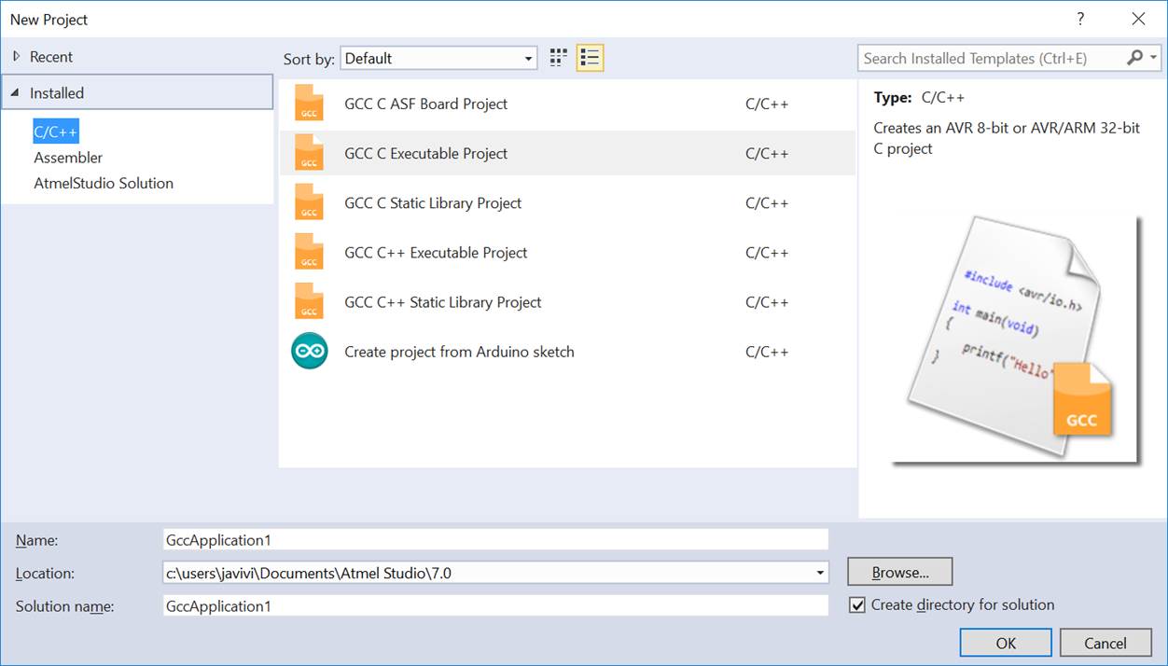This screenshot has width=1168, height=666.
Task: Confirm with the OK button
Action: 1006,643
